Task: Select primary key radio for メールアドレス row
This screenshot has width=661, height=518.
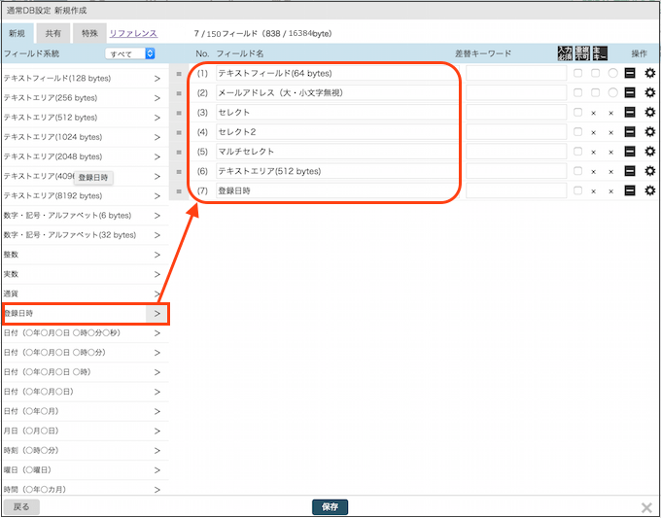Action: point(612,92)
